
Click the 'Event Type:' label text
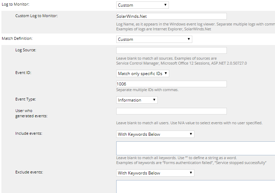pyautogui.click(x=25, y=99)
